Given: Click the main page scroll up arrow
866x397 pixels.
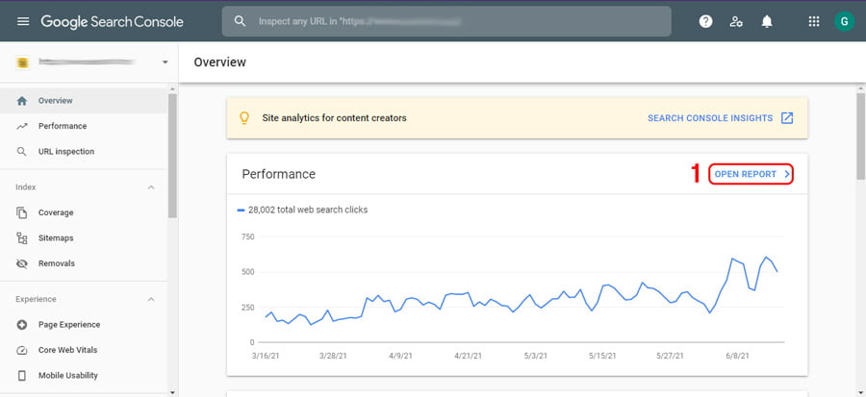Looking at the screenshot, I should click(x=860, y=88).
